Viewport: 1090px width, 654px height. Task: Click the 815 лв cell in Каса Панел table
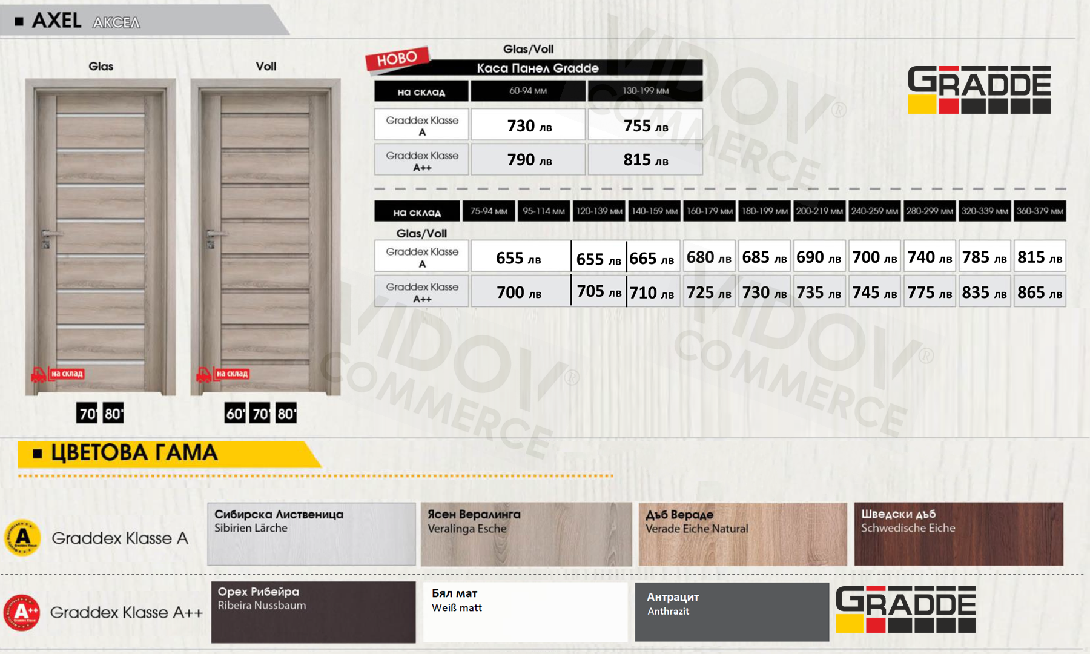click(646, 159)
